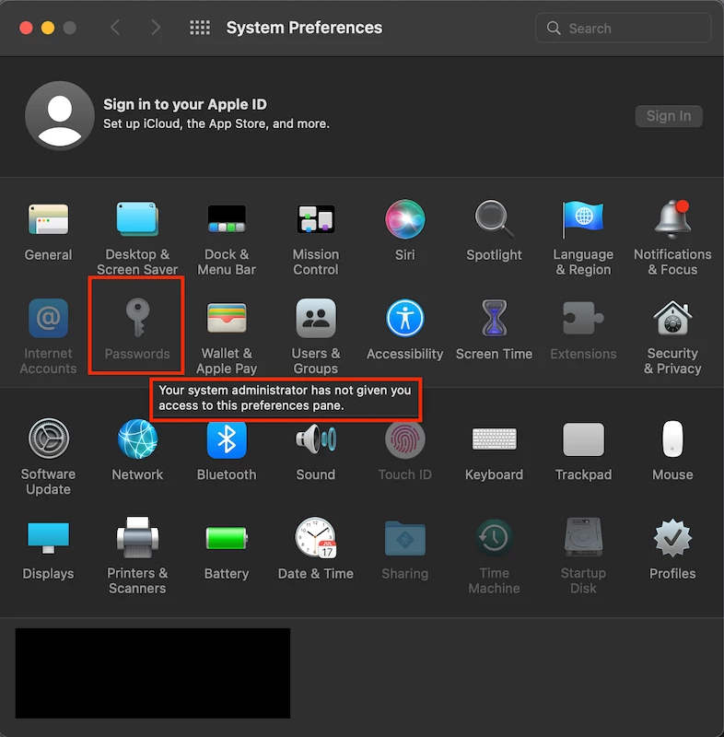Show all preferences grid button
The height and width of the screenshot is (737, 724).
pos(200,28)
